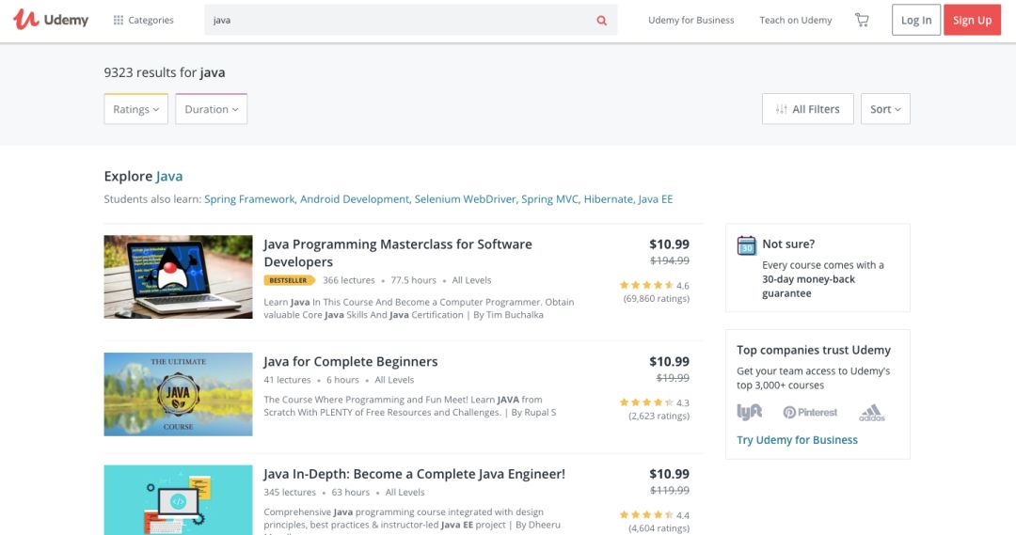Viewport: 1016px width, 535px height.
Task: Click the Pinterest logo
Action: tap(810, 412)
